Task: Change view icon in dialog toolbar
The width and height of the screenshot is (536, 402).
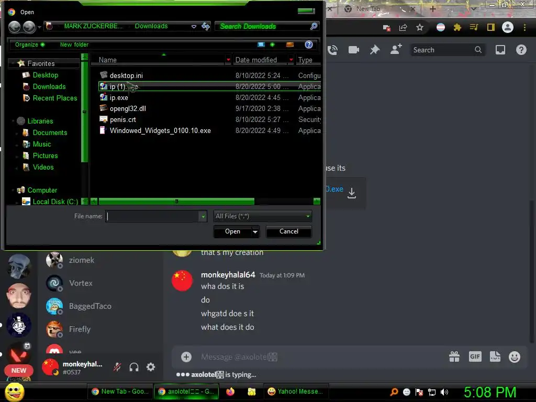Action: pyautogui.click(x=261, y=44)
